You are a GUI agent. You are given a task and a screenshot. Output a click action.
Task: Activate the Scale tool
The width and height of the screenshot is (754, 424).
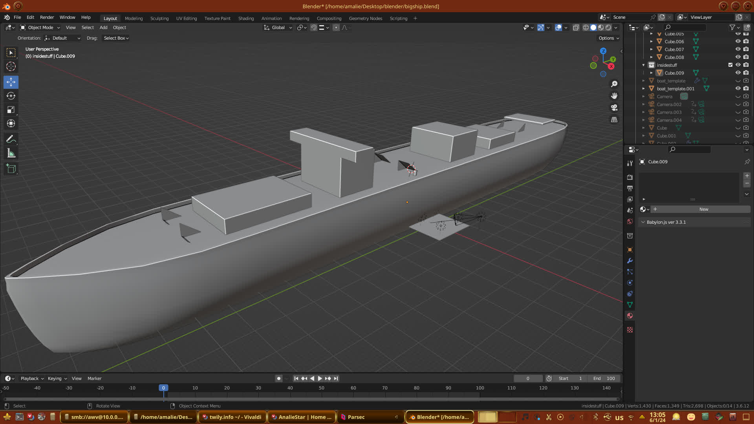[11, 110]
